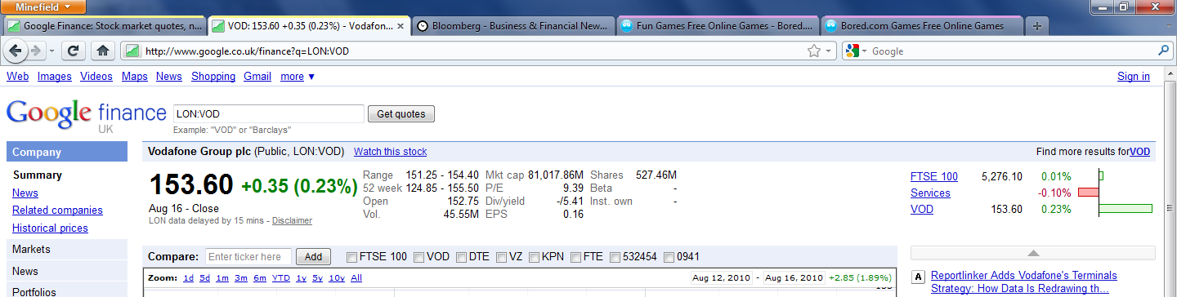Go to the browser home icon

[102, 51]
